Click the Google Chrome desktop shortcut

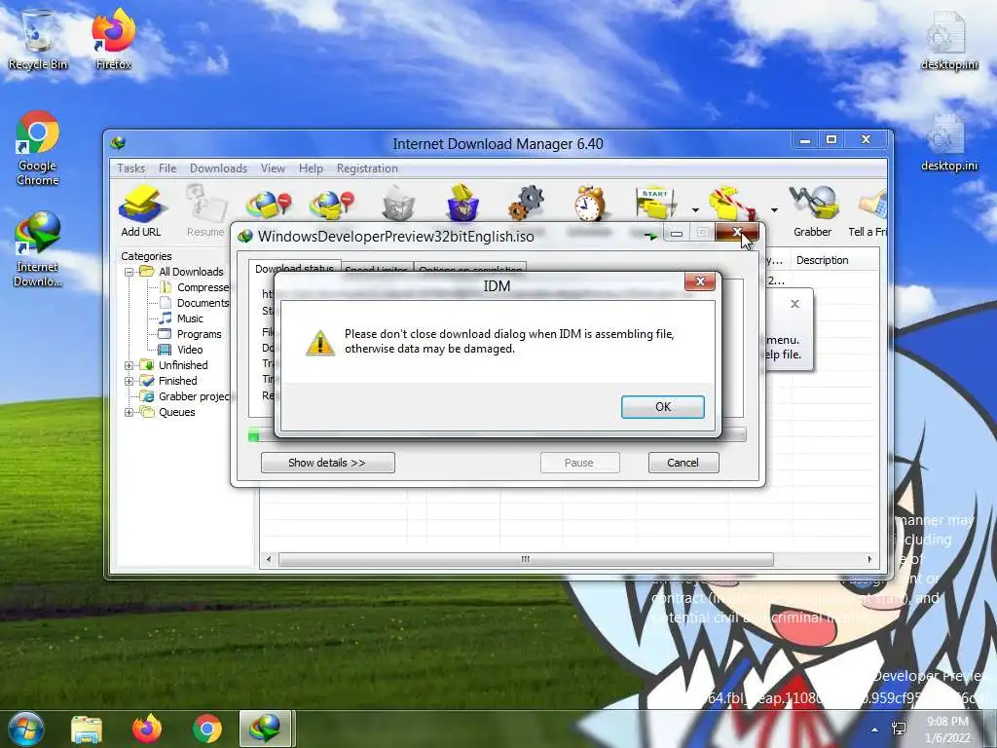(38, 149)
